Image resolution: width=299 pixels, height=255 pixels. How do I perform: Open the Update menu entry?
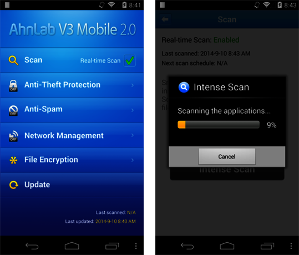[x=72, y=185]
